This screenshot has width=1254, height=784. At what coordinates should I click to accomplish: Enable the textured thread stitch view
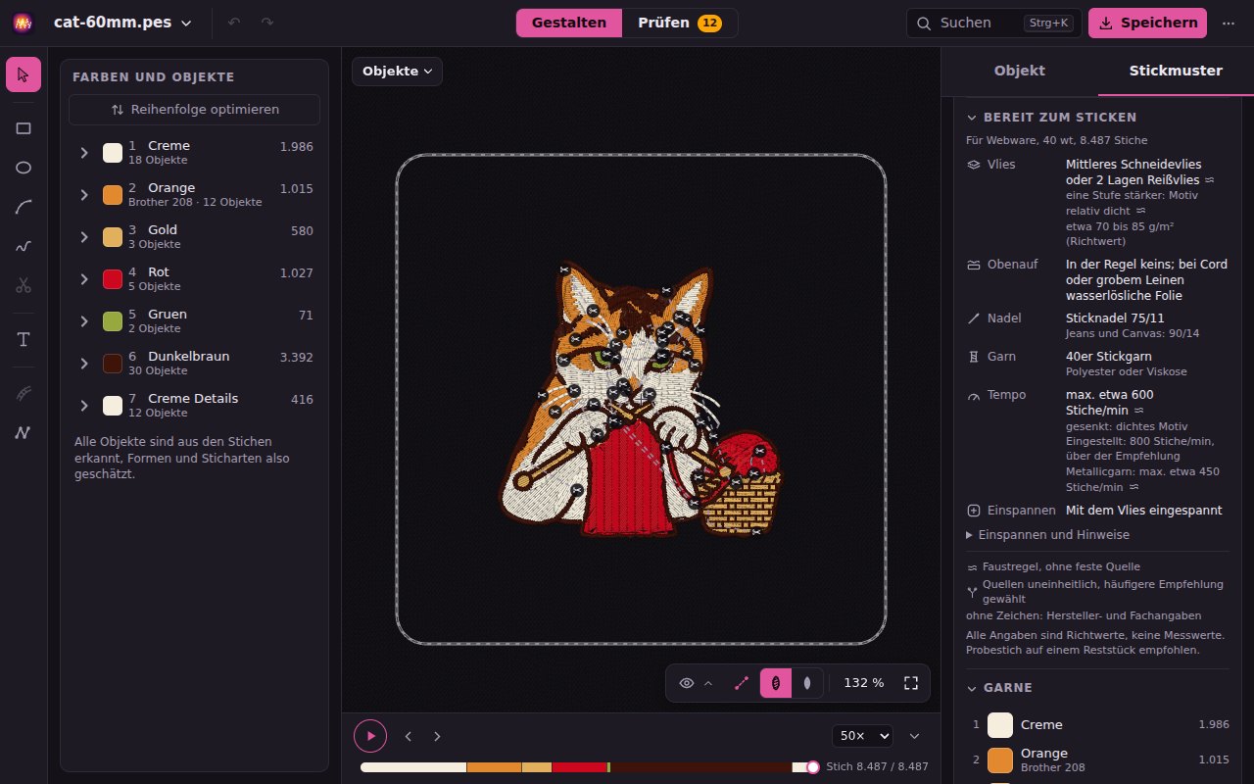(776, 683)
